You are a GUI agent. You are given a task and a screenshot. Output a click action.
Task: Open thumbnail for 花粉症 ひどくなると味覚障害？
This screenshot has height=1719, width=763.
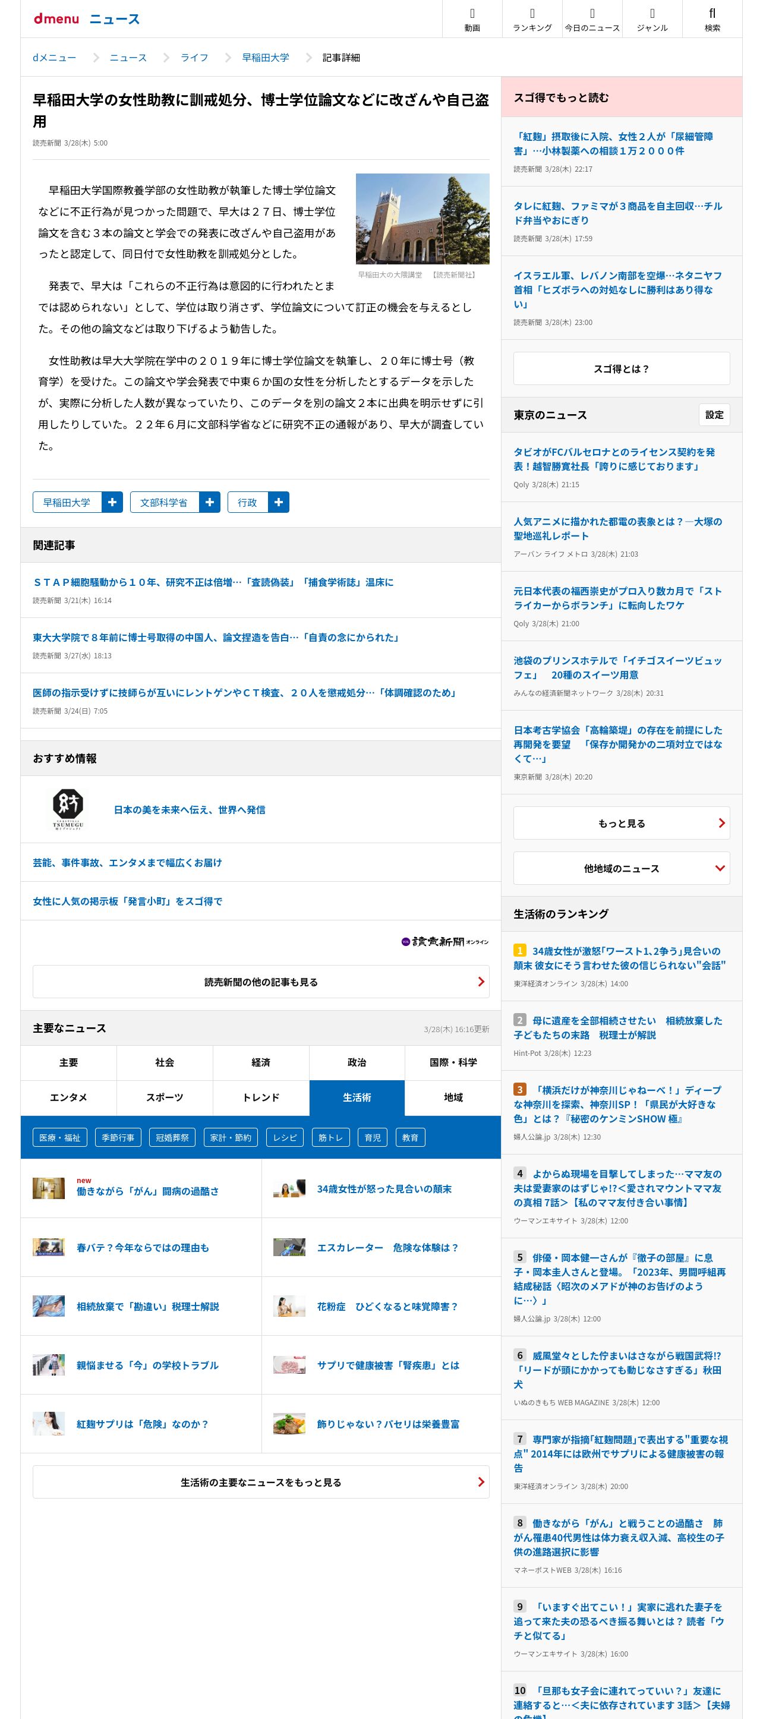pos(289,1306)
